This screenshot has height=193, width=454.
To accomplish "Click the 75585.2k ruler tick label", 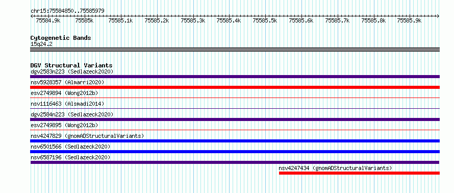I will (x=157, y=20).
